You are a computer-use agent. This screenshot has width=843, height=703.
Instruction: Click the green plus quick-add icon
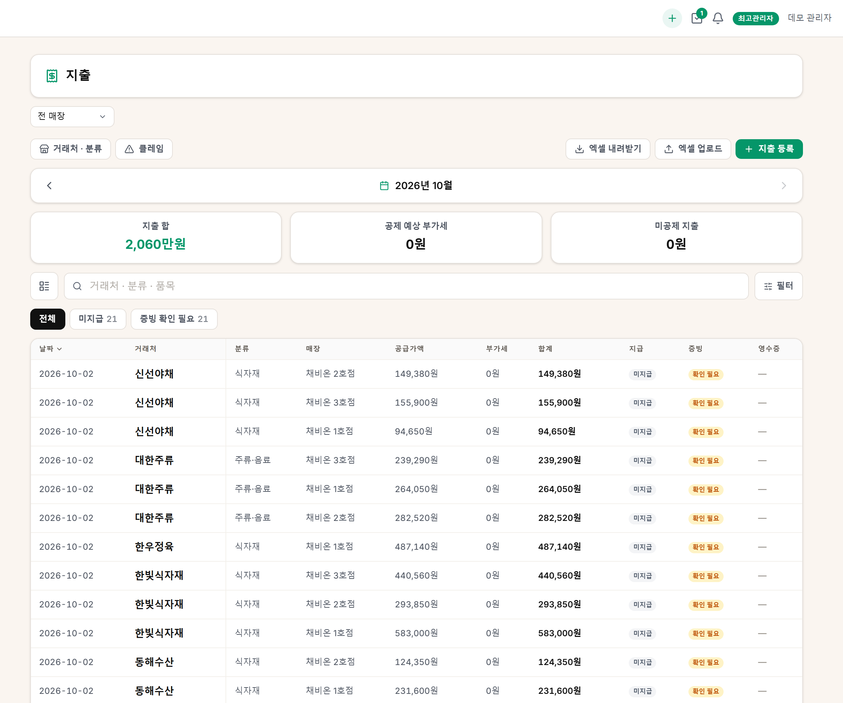672,18
